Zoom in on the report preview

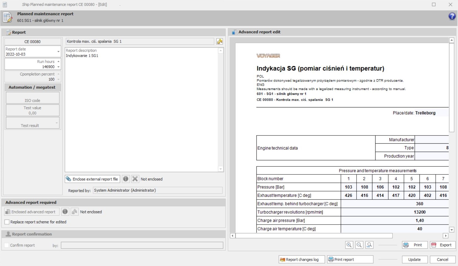click(349, 245)
